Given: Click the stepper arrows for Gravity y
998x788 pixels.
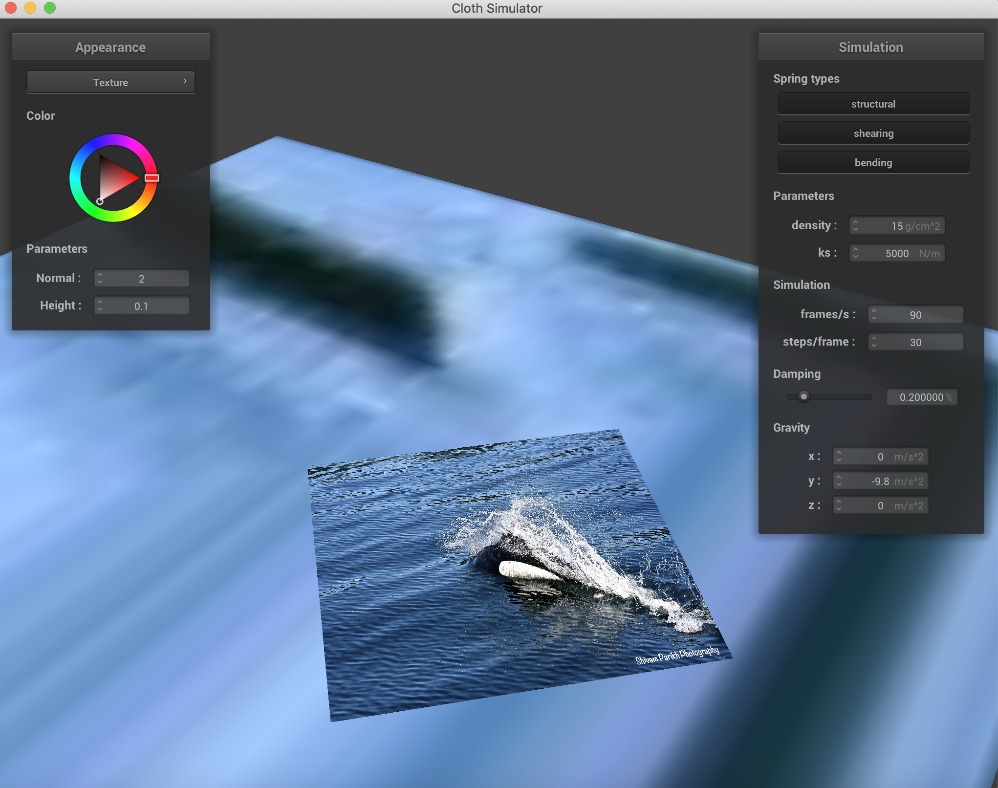Looking at the screenshot, I should click(x=839, y=481).
